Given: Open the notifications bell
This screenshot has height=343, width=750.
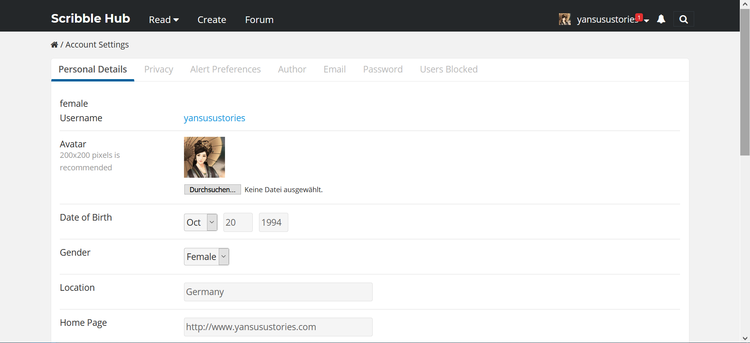Looking at the screenshot, I should point(661,19).
